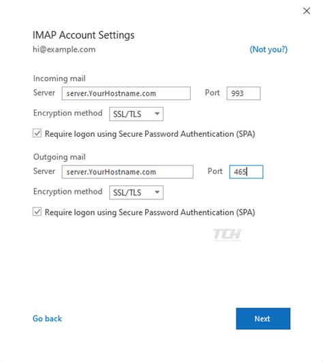
Task: Open the incoming mail encryption method dropdown
Action: (136, 114)
